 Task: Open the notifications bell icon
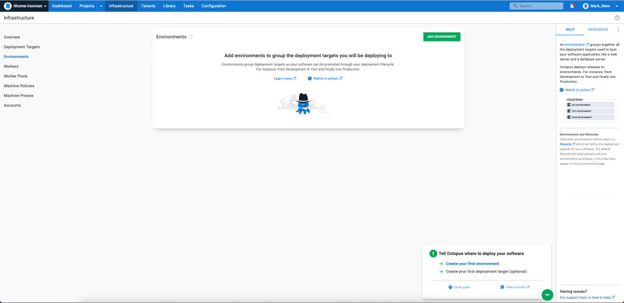click(x=572, y=6)
